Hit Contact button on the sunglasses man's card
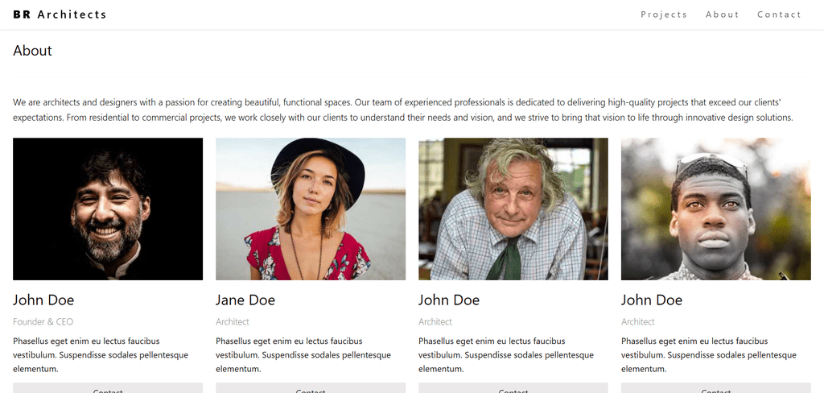Viewport: 824px width, 393px height. click(716, 388)
